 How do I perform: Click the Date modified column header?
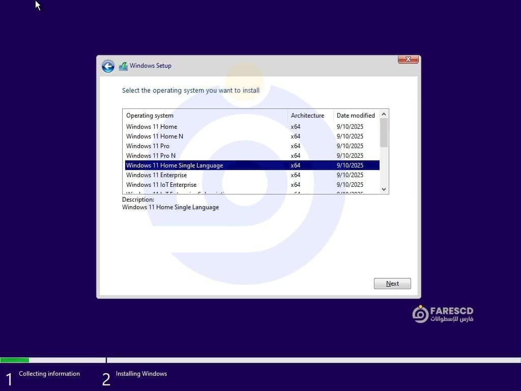356,116
